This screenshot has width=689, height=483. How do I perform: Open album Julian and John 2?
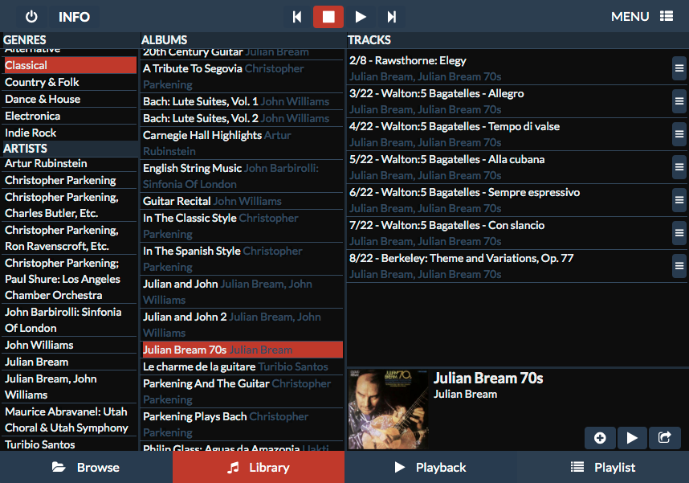point(243,325)
